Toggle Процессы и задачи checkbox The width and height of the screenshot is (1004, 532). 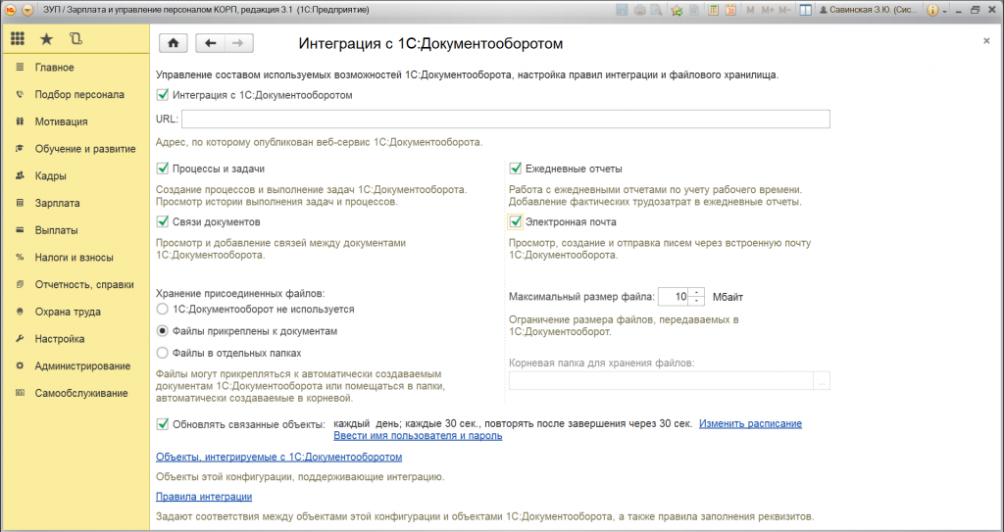(x=163, y=169)
